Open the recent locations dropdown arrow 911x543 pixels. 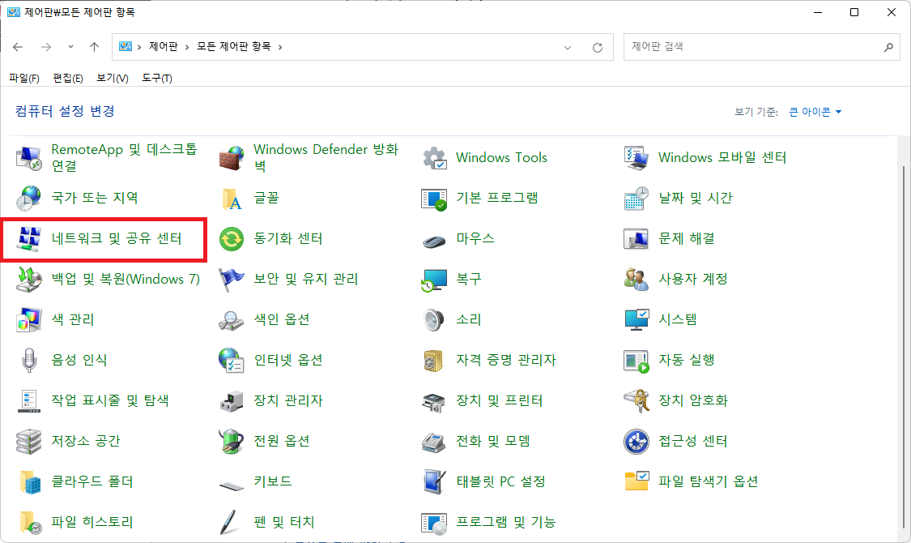[70, 47]
